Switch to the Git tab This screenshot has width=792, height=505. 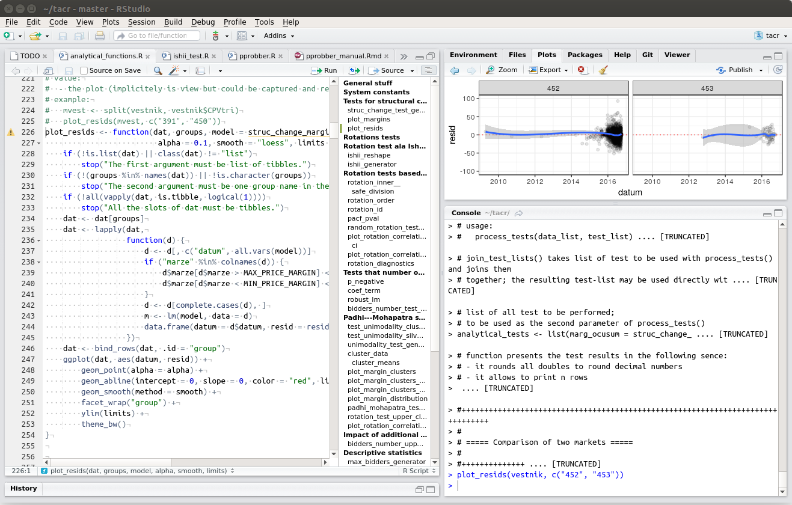tap(647, 55)
